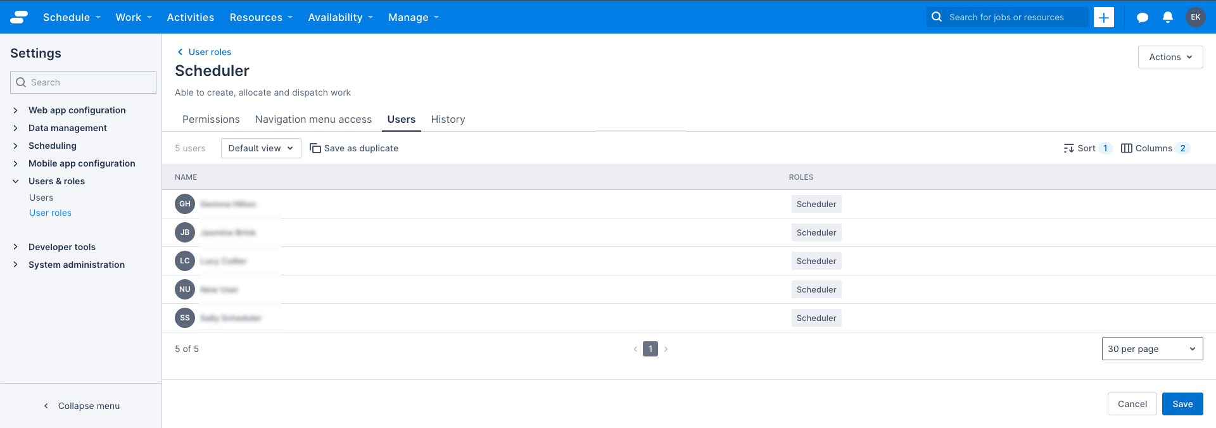
Task: Go to next page arrow
Action: point(666,349)
